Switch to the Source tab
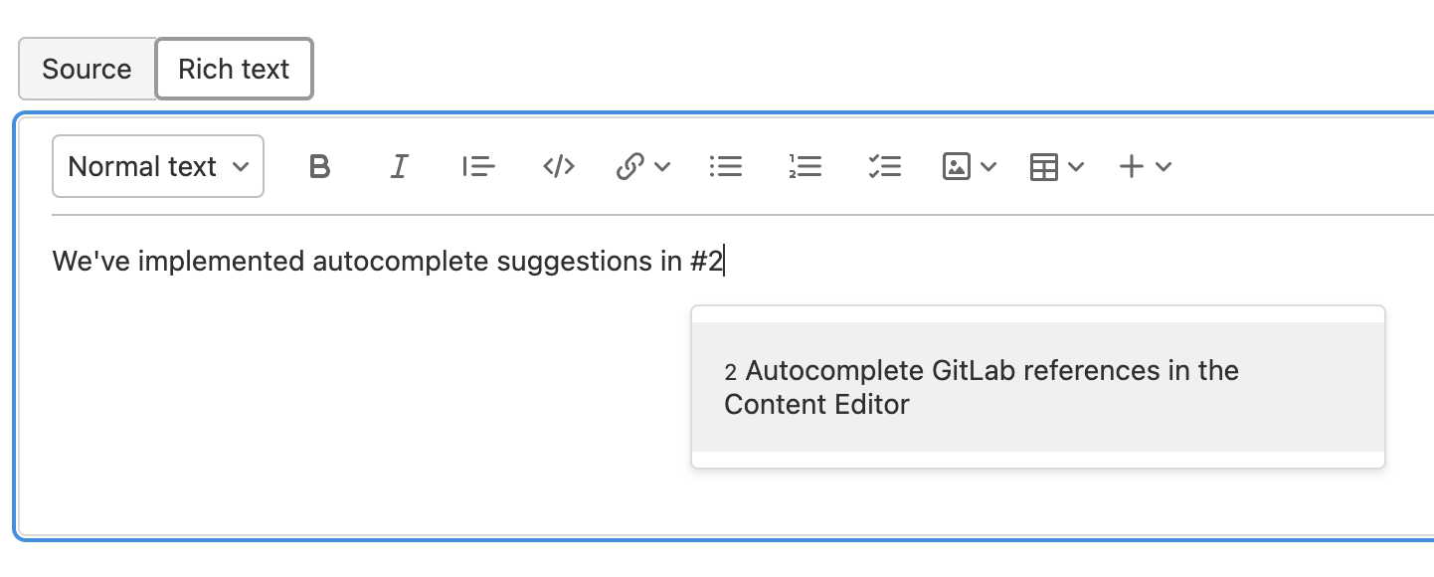 tap(87, 69)
